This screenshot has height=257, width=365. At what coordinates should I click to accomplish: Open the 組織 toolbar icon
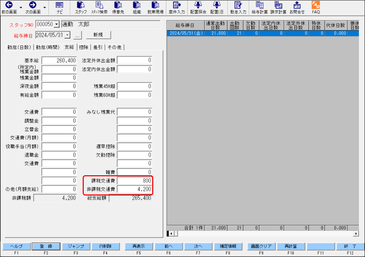(x=137, y=7)
